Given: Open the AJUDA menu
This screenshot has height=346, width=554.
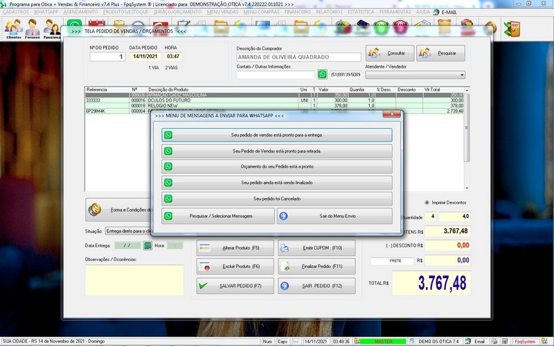Looking at the screenshot, I should click(423, 12).
